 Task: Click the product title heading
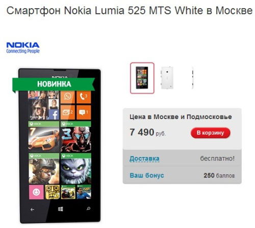pos(129,10)
